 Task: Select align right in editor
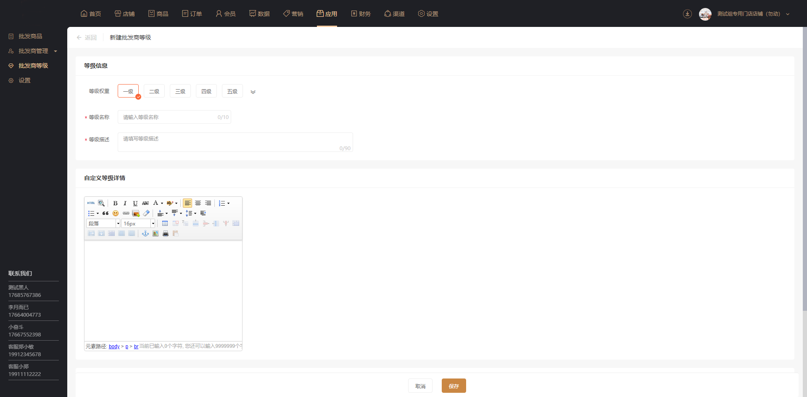click(x=208, y=203)
